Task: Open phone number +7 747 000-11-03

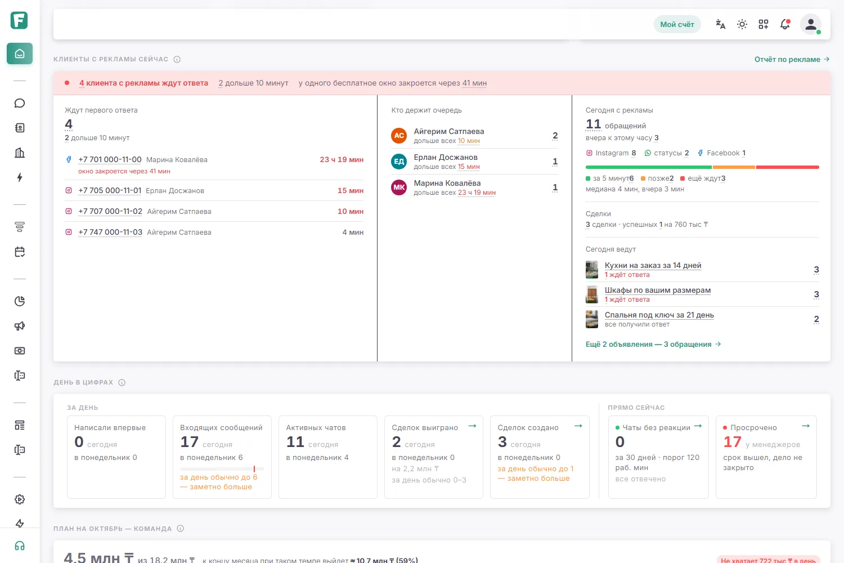Action: tap(110, 232)
